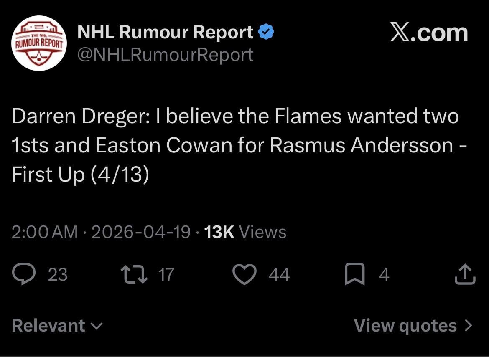Open the NHL Rumour Report profile avatar

coord(39,43)
